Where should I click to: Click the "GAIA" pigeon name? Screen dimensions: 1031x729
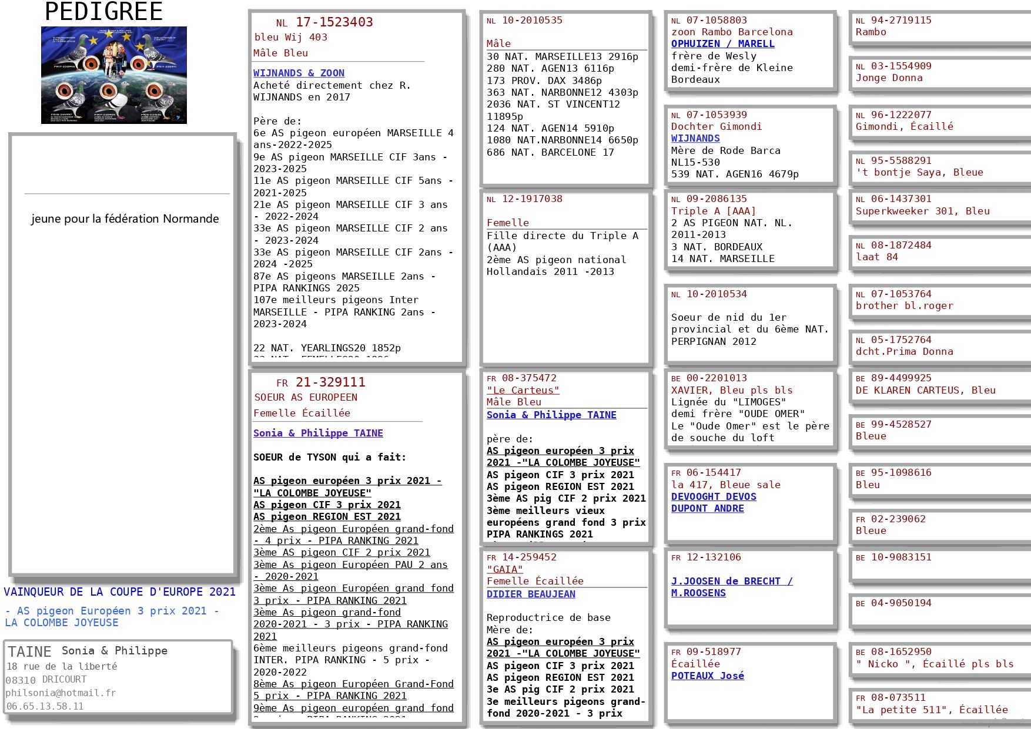click(504, 569)
